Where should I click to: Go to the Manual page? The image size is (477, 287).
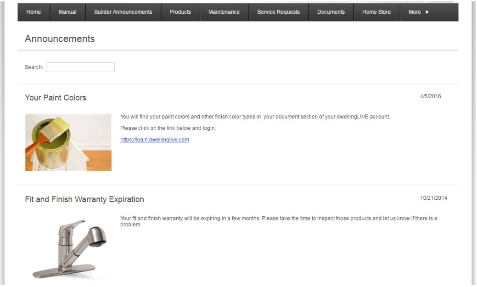coord(67,12)
